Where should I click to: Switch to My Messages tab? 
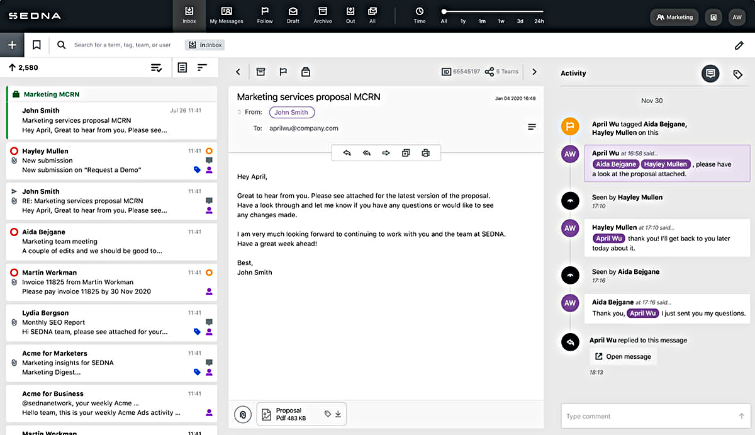click(226, 16)
